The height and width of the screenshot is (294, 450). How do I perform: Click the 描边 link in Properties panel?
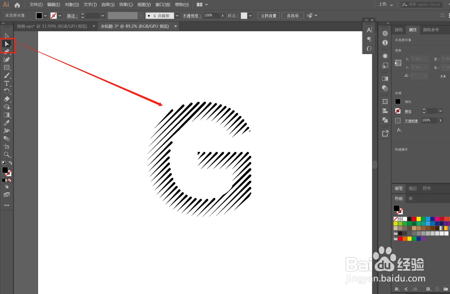pos(408,111)
